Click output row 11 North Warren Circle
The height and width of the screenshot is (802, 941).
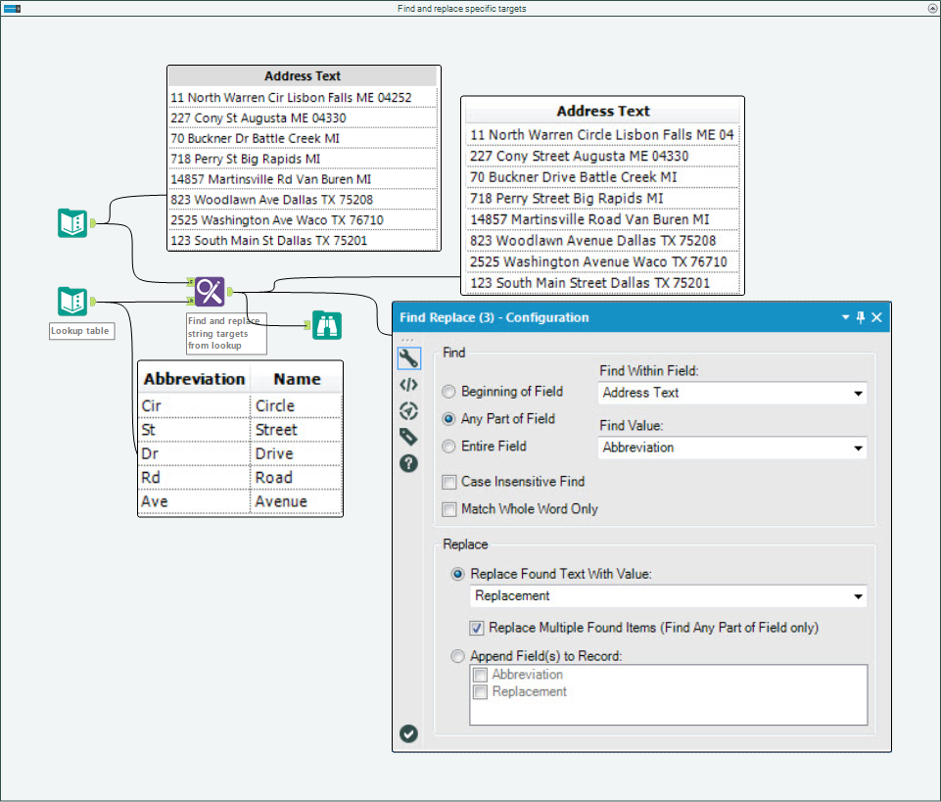click(x=602, y=135)
